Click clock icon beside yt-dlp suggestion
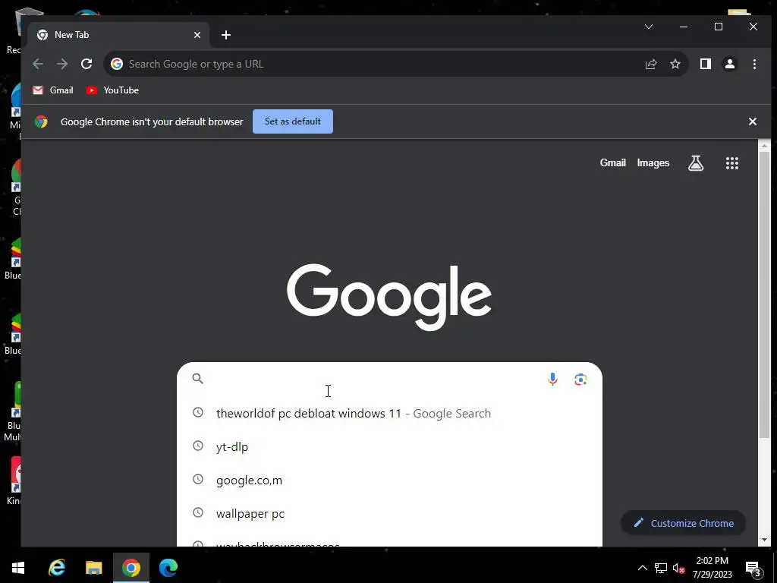 coord(198,446)
